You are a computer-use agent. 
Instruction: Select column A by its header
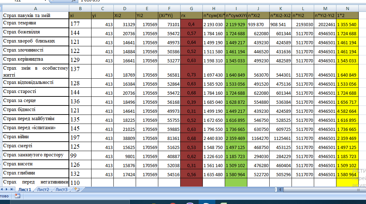click(35, 9)
